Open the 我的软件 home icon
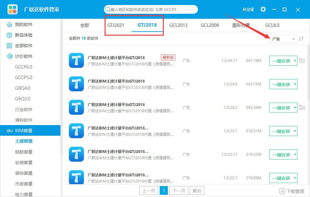310x197 pixels. pos(9,24)
